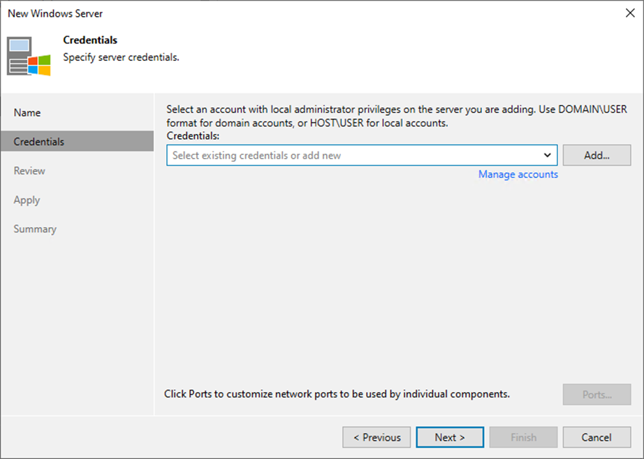This screenshot has height=459, width=644.
Task: Cancel the New Windows Server wizard
Action: coord(597,437)
